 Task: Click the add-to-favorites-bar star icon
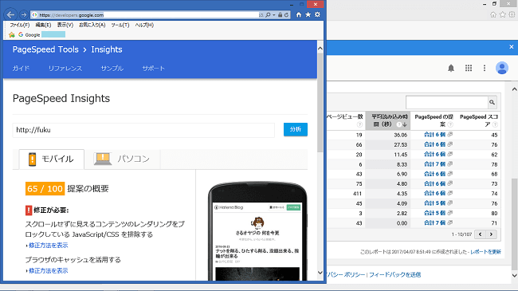[x=12, y=35]
